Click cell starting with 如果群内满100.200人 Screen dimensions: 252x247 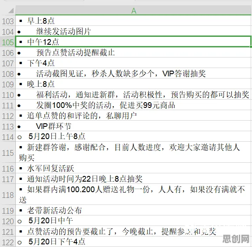[x=133, y=194]
